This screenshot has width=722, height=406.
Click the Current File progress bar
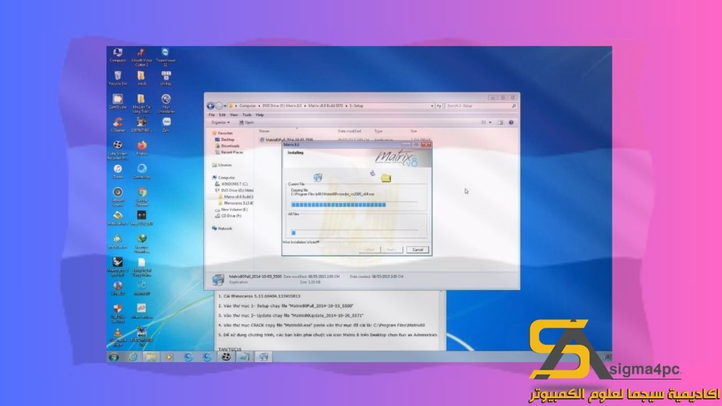click(x=354, y=205)
